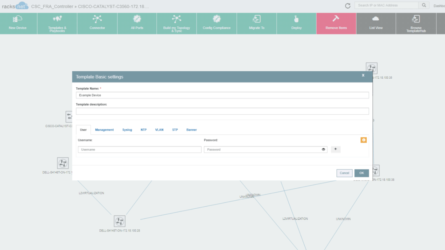Image resolution: width=445 pixels, height=250 pixels.
Task: Focus the Template description field
Action: tap(222, 111)
